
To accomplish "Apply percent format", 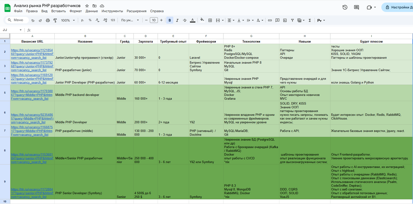I will (x=90, y=20).
